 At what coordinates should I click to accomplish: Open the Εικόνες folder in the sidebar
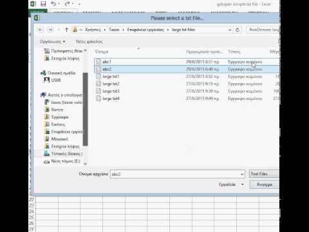tap(55, 124)
